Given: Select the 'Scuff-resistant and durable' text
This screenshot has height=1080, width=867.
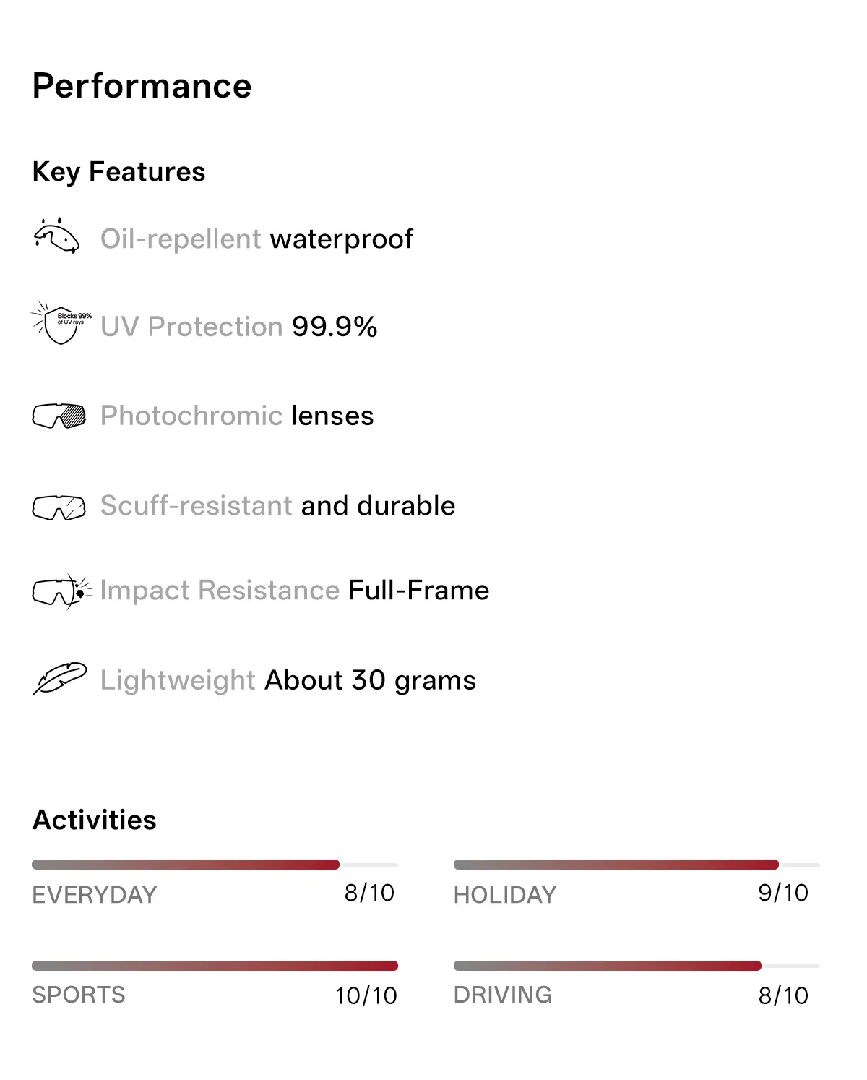Looking at the screenshot, I should tap(277, 505).
